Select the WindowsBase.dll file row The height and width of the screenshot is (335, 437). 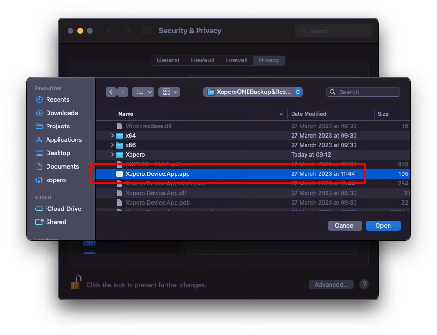pos(253,126)
